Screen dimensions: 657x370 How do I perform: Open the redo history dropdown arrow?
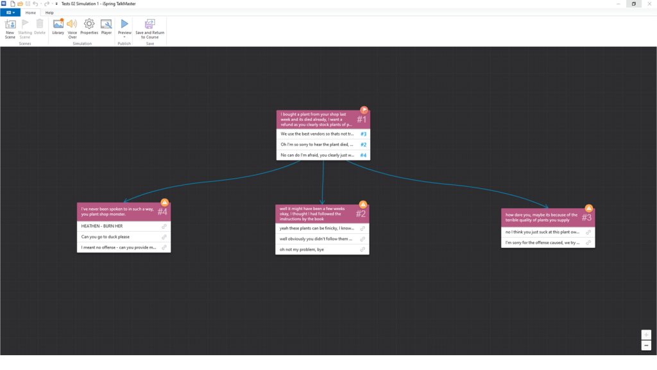click(x=51, y=4)
